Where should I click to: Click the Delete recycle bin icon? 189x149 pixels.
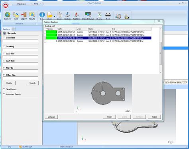click(99, 15)
